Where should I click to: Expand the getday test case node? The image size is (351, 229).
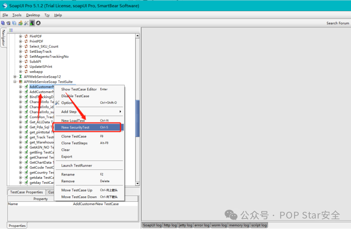tap(20, 183)
